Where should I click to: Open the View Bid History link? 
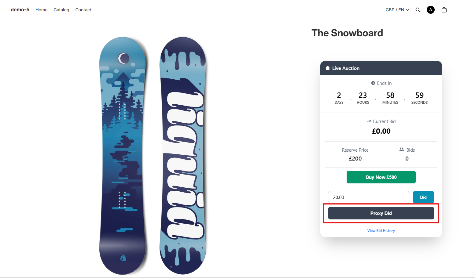381,231
